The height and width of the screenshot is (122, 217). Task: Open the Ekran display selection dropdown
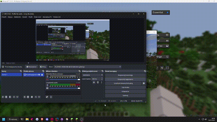[87, 67]
